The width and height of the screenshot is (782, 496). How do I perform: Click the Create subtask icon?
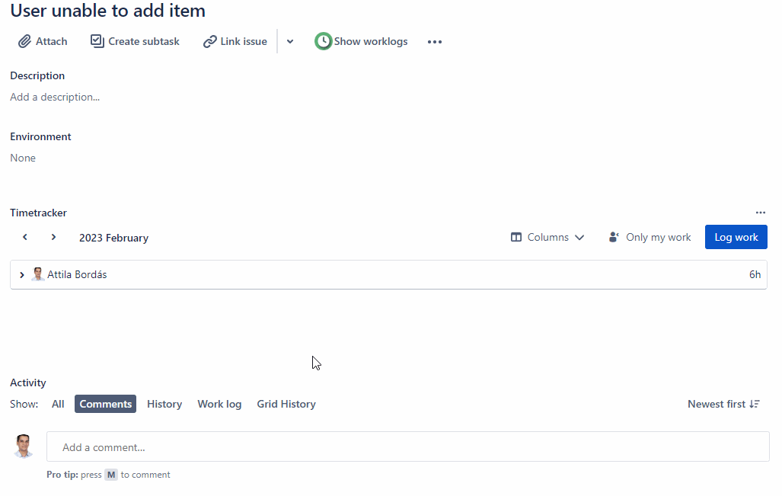97,41
